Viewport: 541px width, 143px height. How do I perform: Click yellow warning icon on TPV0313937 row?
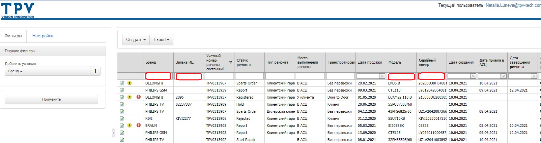pos(130,97)
